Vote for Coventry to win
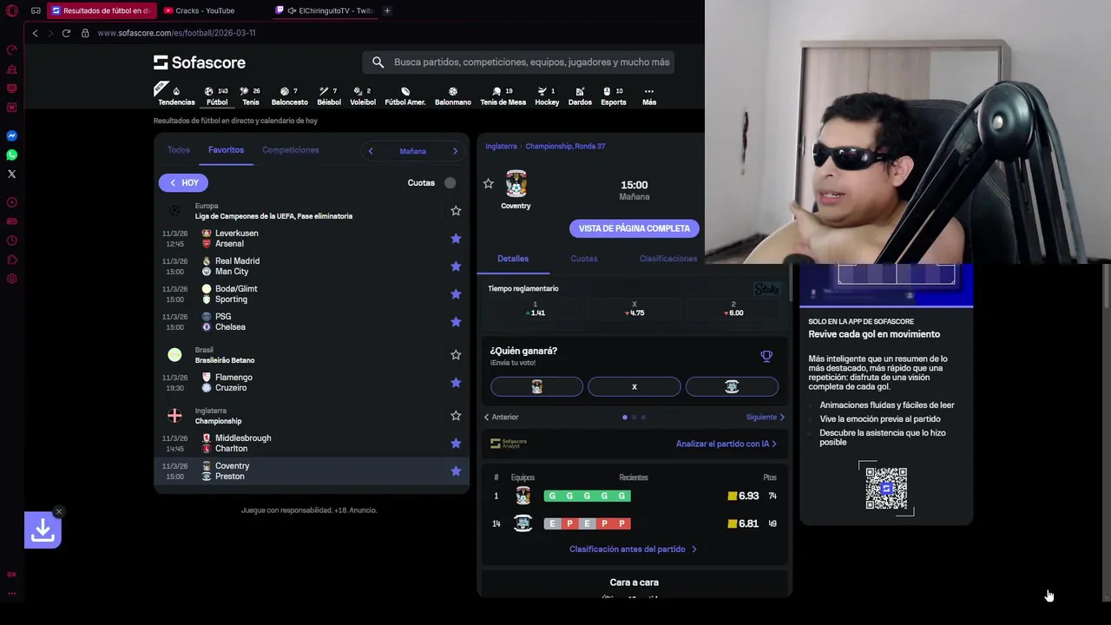The height and width of the screenshot is (625, 1111). click(x=536, y=387)
